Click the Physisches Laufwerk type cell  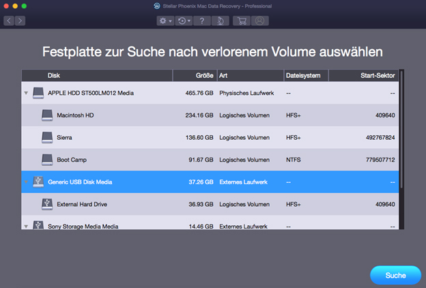[x=246, y=93]
